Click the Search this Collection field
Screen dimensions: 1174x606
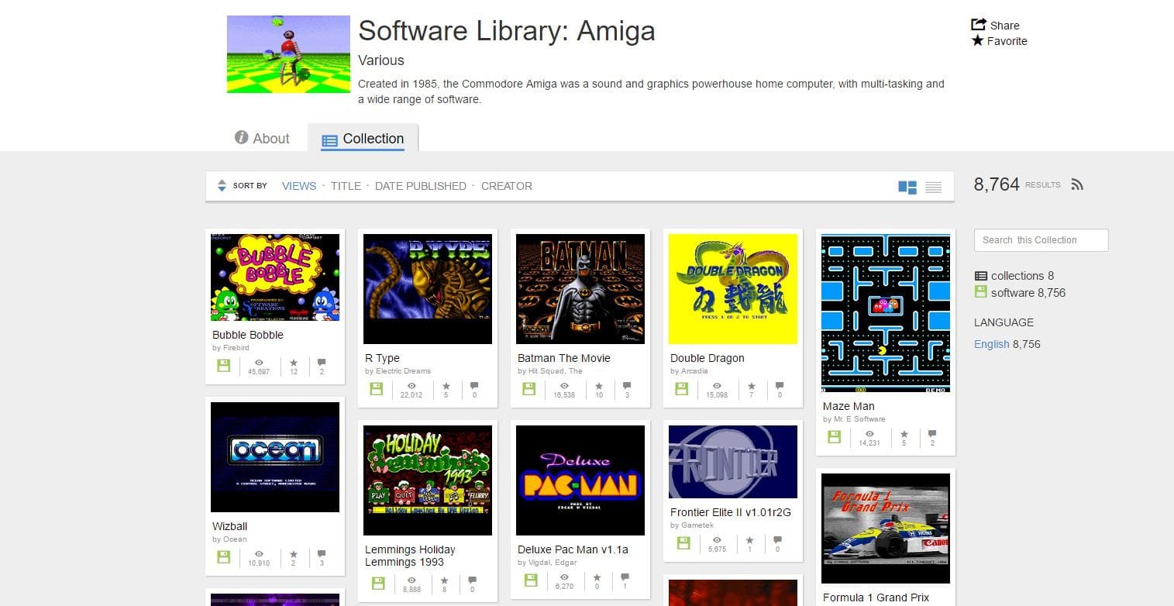[1041, 240]
